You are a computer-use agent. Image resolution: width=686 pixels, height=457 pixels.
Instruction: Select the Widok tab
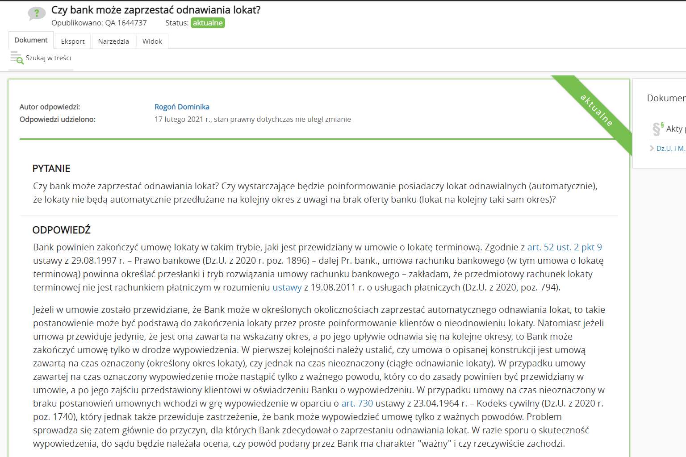(x=152, y=41)
